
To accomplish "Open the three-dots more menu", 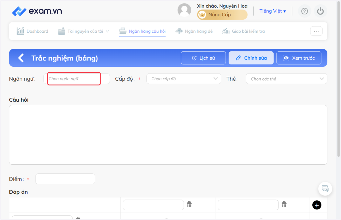I will (x=316, y=31).
